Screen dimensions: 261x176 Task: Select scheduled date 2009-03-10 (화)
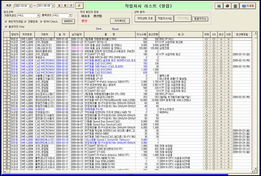click(x=242, y=54)
